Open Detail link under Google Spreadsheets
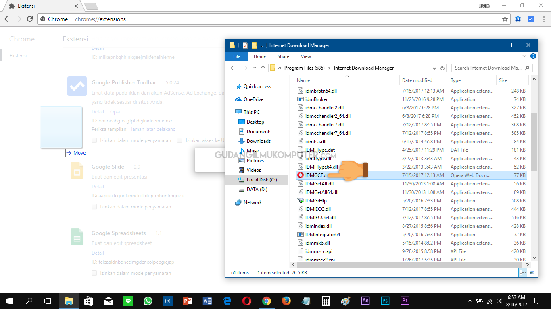 pyautogui.click(x=98, y=253)
